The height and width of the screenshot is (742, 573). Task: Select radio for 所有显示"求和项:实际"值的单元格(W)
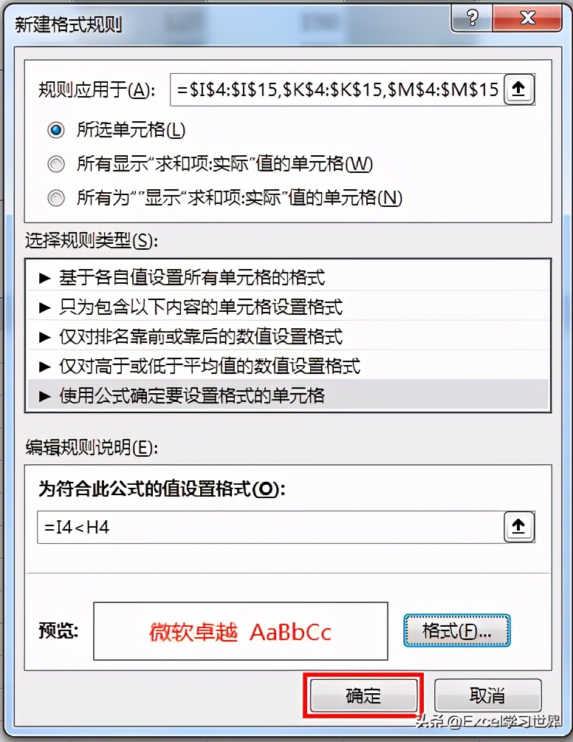pos(56,164)
